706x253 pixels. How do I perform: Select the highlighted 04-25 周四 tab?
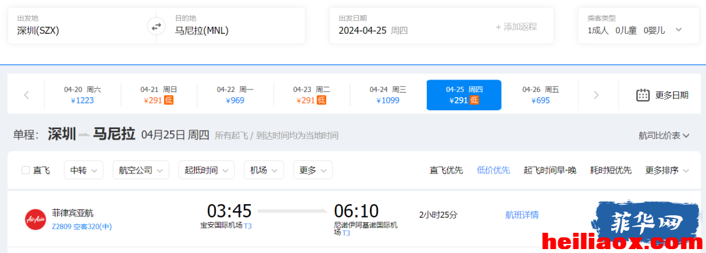click(464, 95)
